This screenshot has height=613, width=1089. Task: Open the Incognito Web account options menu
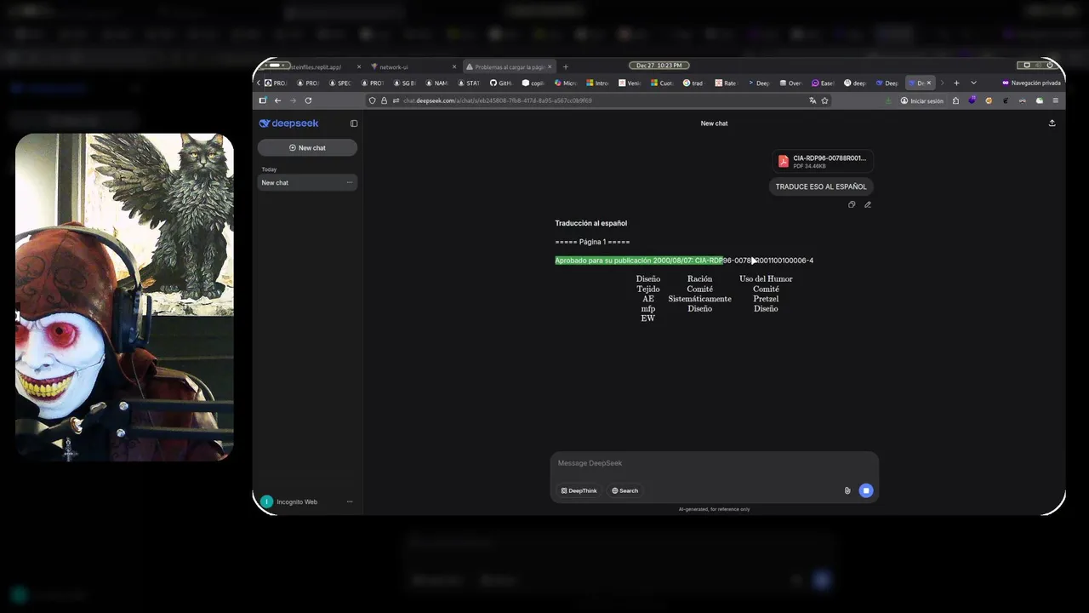[349, 501]
